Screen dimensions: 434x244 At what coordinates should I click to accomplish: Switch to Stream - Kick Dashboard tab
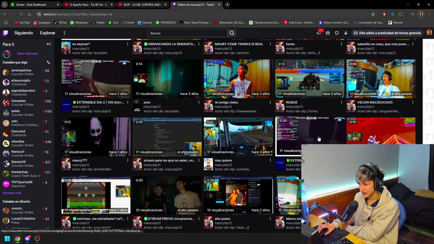[35, 4]
